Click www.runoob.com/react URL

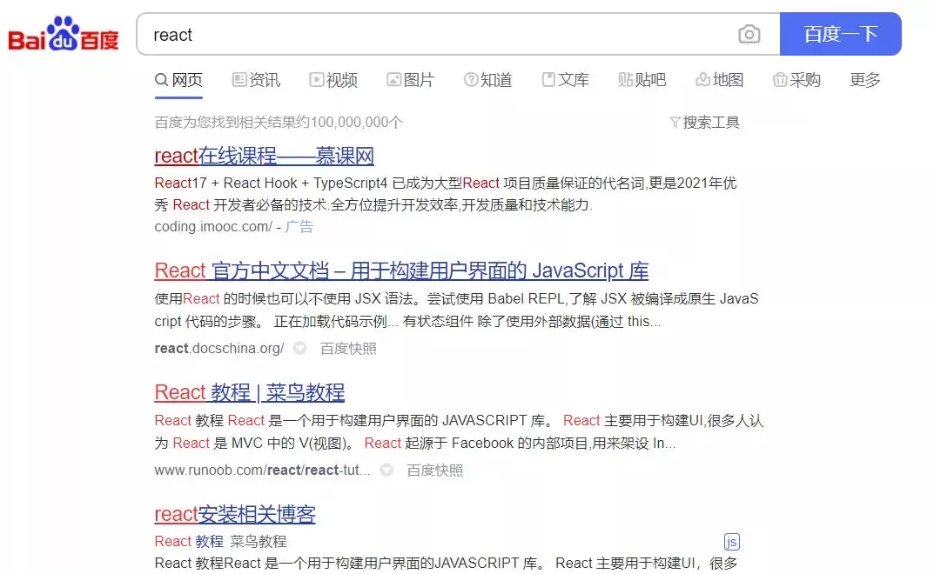pos(262,470)
